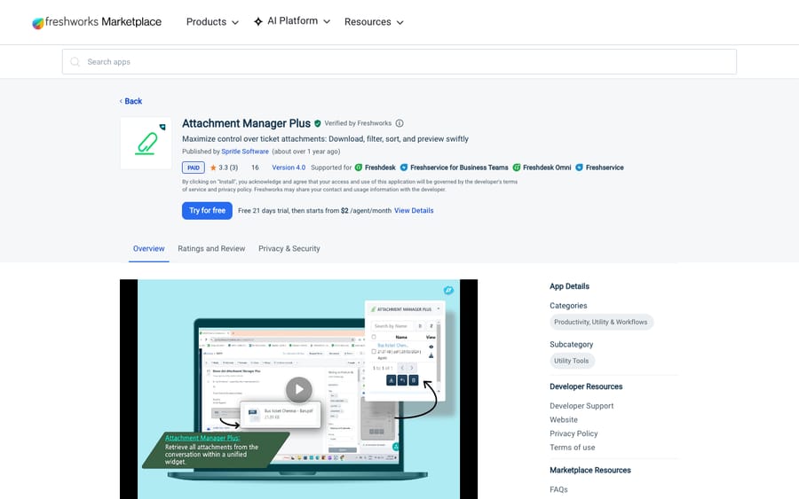Click the search magnifier icon
799x499 pixels.
pyautogui.click(x=75, y=61)
